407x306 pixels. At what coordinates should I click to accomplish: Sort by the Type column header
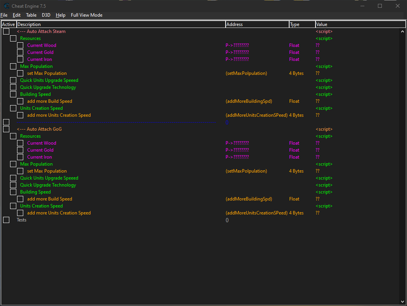[x=302, y=24]
